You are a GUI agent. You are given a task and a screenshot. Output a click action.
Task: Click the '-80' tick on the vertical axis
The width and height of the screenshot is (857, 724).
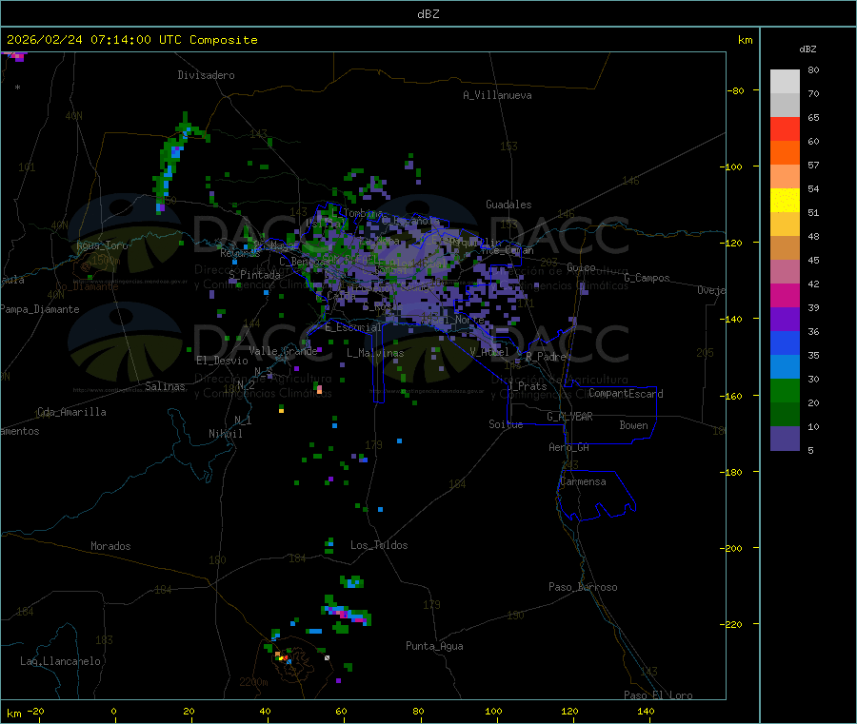(x=735, y=90)
